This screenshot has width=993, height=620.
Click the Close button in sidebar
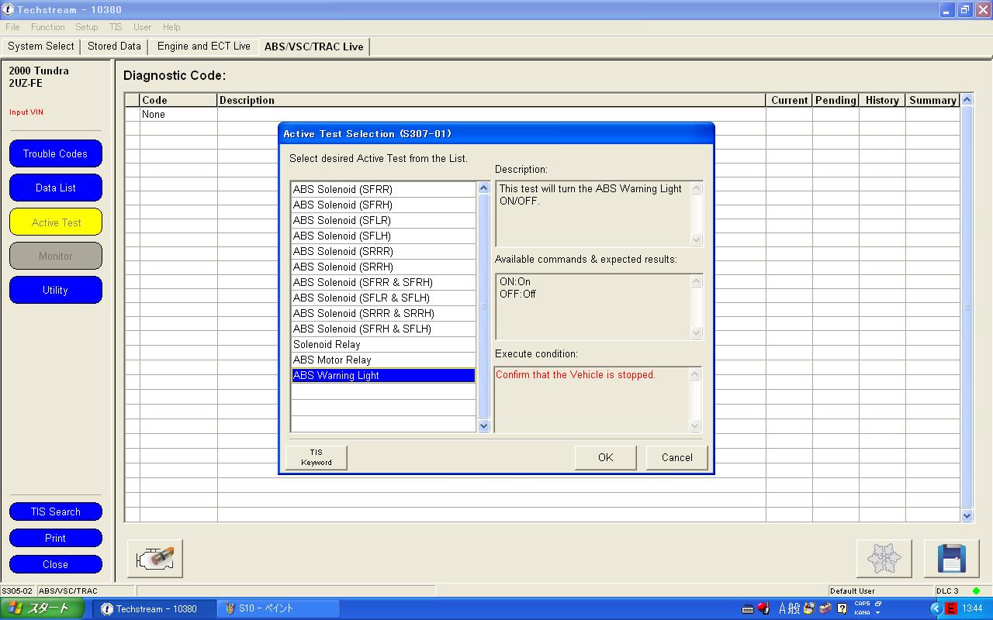[x=56, y=564]
